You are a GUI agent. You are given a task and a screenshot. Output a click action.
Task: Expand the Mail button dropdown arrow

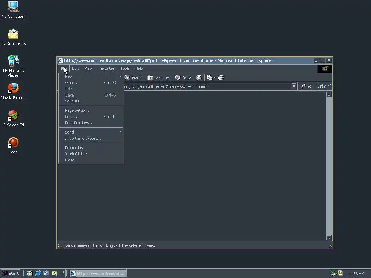(x=214, y=77)
